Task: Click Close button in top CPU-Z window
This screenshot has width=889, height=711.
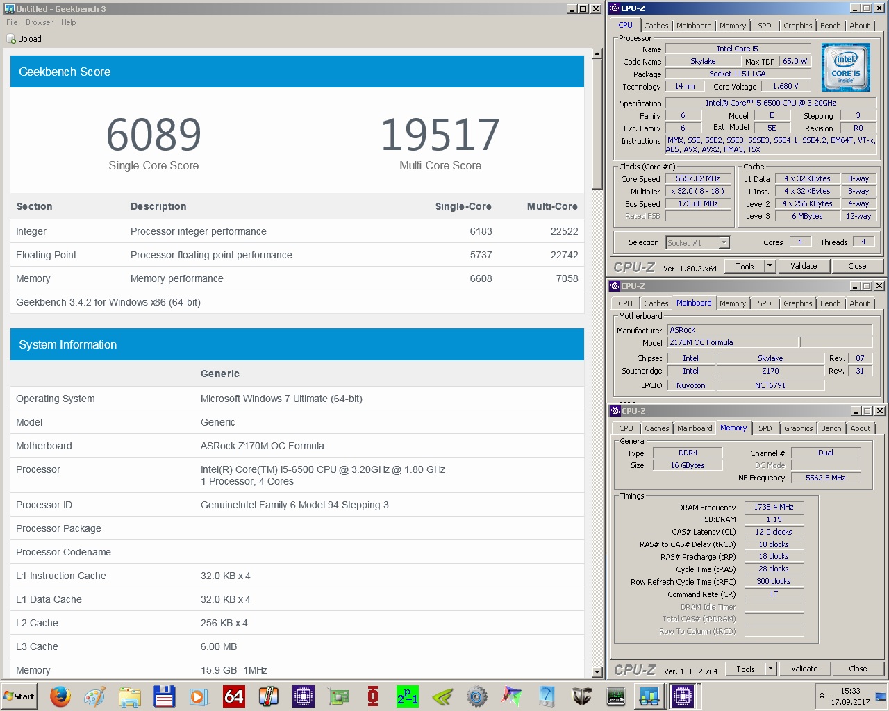Action: pyautogui.click(x=857, y=266)
